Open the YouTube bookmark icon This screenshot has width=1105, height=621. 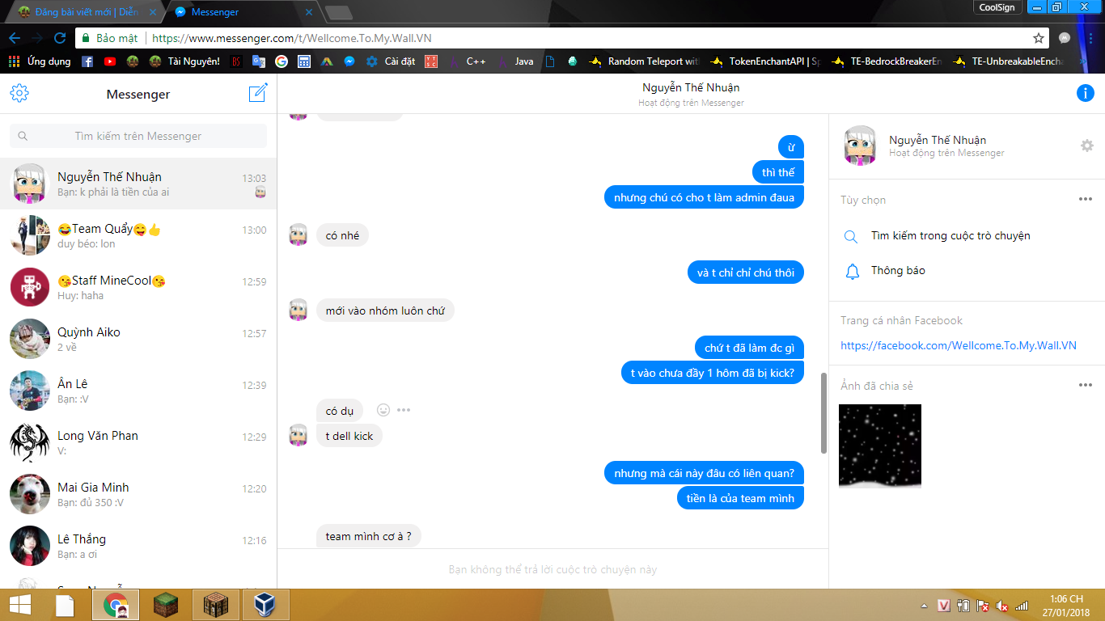pos(110,61)
